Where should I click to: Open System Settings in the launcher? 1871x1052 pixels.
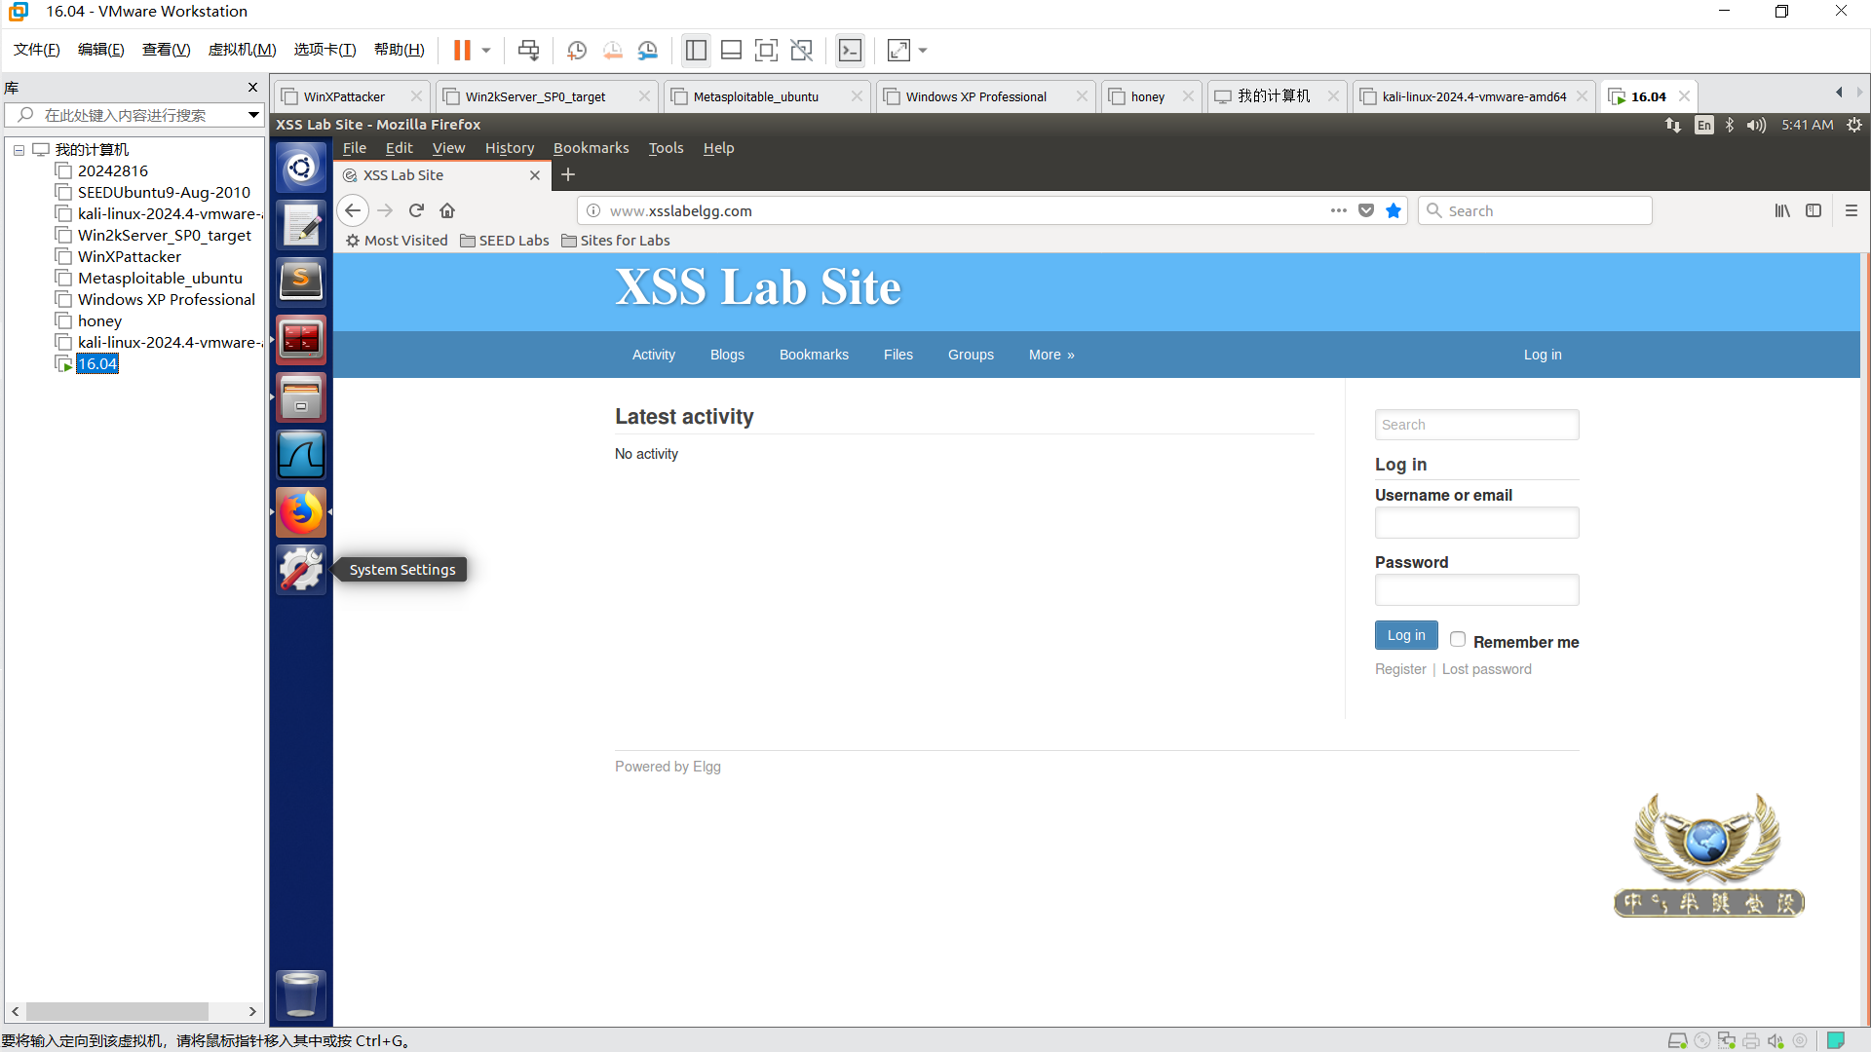click(300, 569)
